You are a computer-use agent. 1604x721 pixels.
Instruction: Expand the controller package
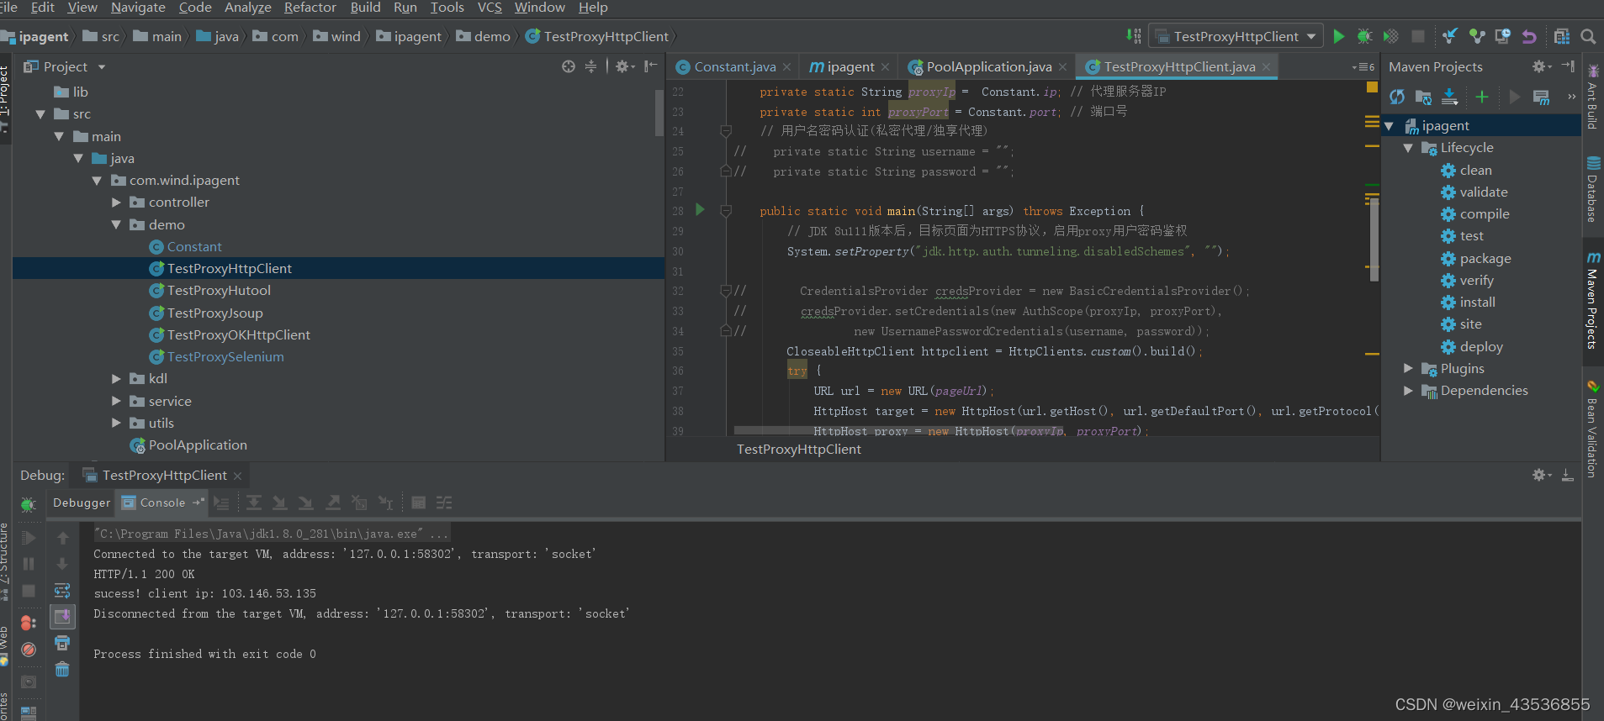[117, 202]
